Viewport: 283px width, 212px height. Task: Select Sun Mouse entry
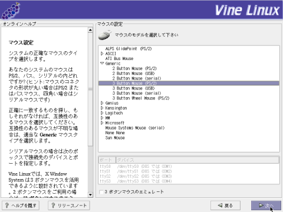click(x=115, y=138)
